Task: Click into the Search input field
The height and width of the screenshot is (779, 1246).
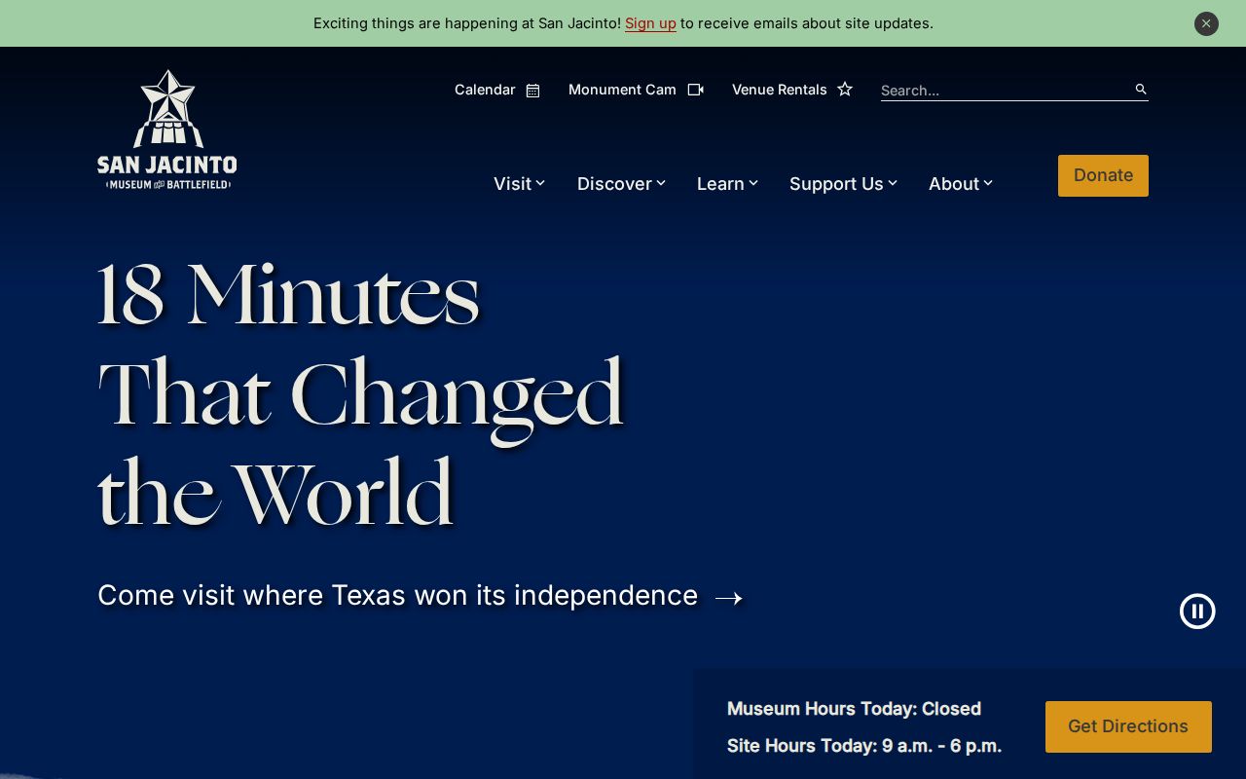Action: click(x=1006, y=90)
